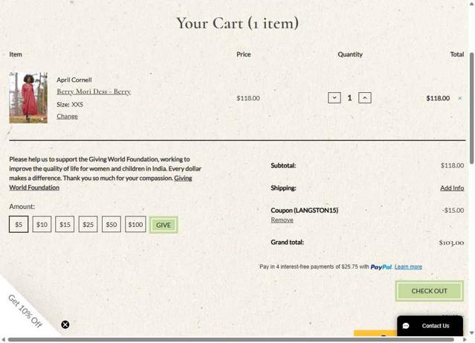The image size is (475, 343).
Task: Click the vertical scrollbar down arrow
Action: click(x=472, y=333)
